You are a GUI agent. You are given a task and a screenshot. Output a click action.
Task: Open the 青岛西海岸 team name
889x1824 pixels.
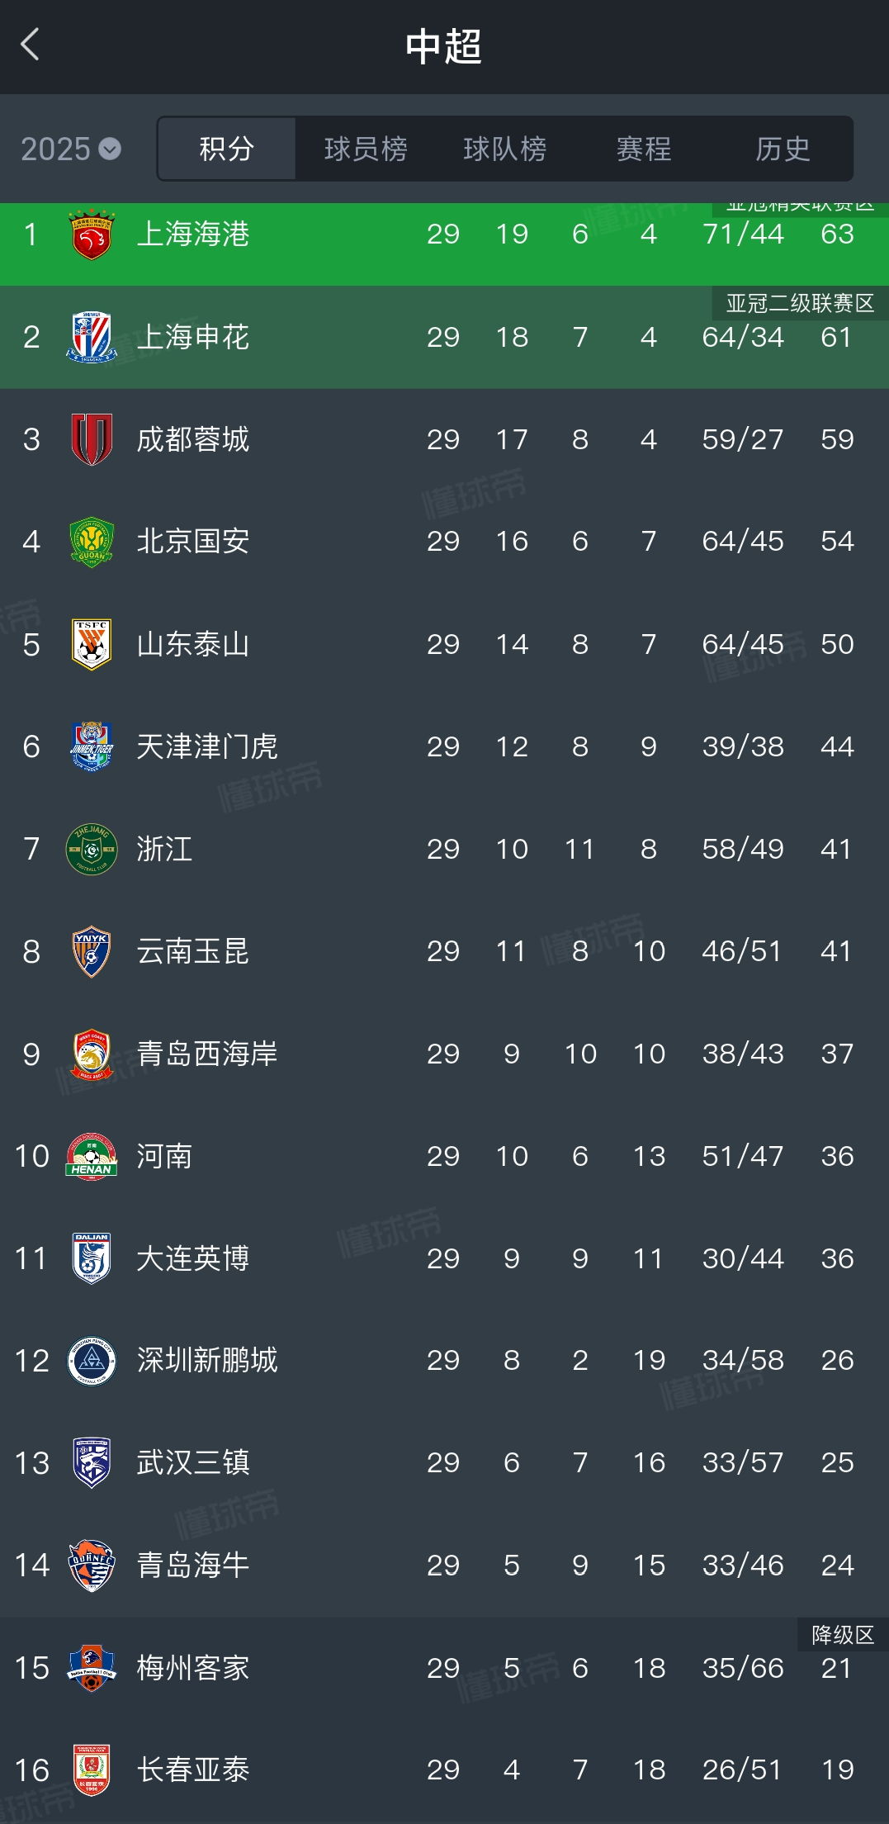(x=206, y=1054)
